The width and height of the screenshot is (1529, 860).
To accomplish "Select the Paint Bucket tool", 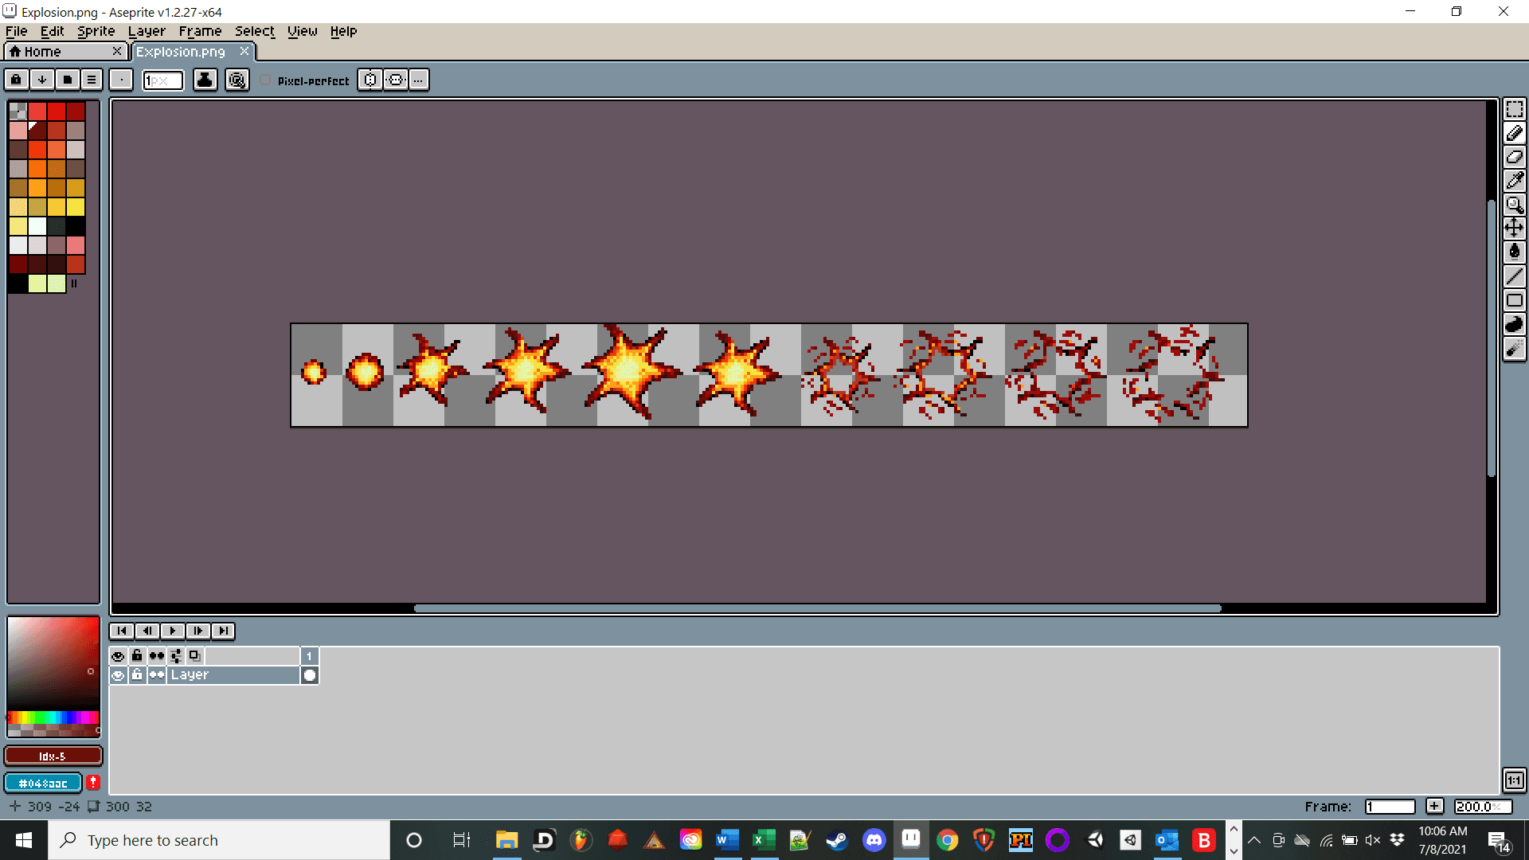I will click(x=1514, y=252).
